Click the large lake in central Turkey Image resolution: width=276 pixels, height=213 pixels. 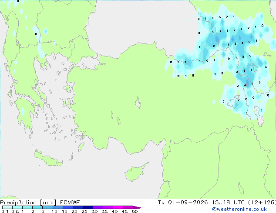[138, 103]
